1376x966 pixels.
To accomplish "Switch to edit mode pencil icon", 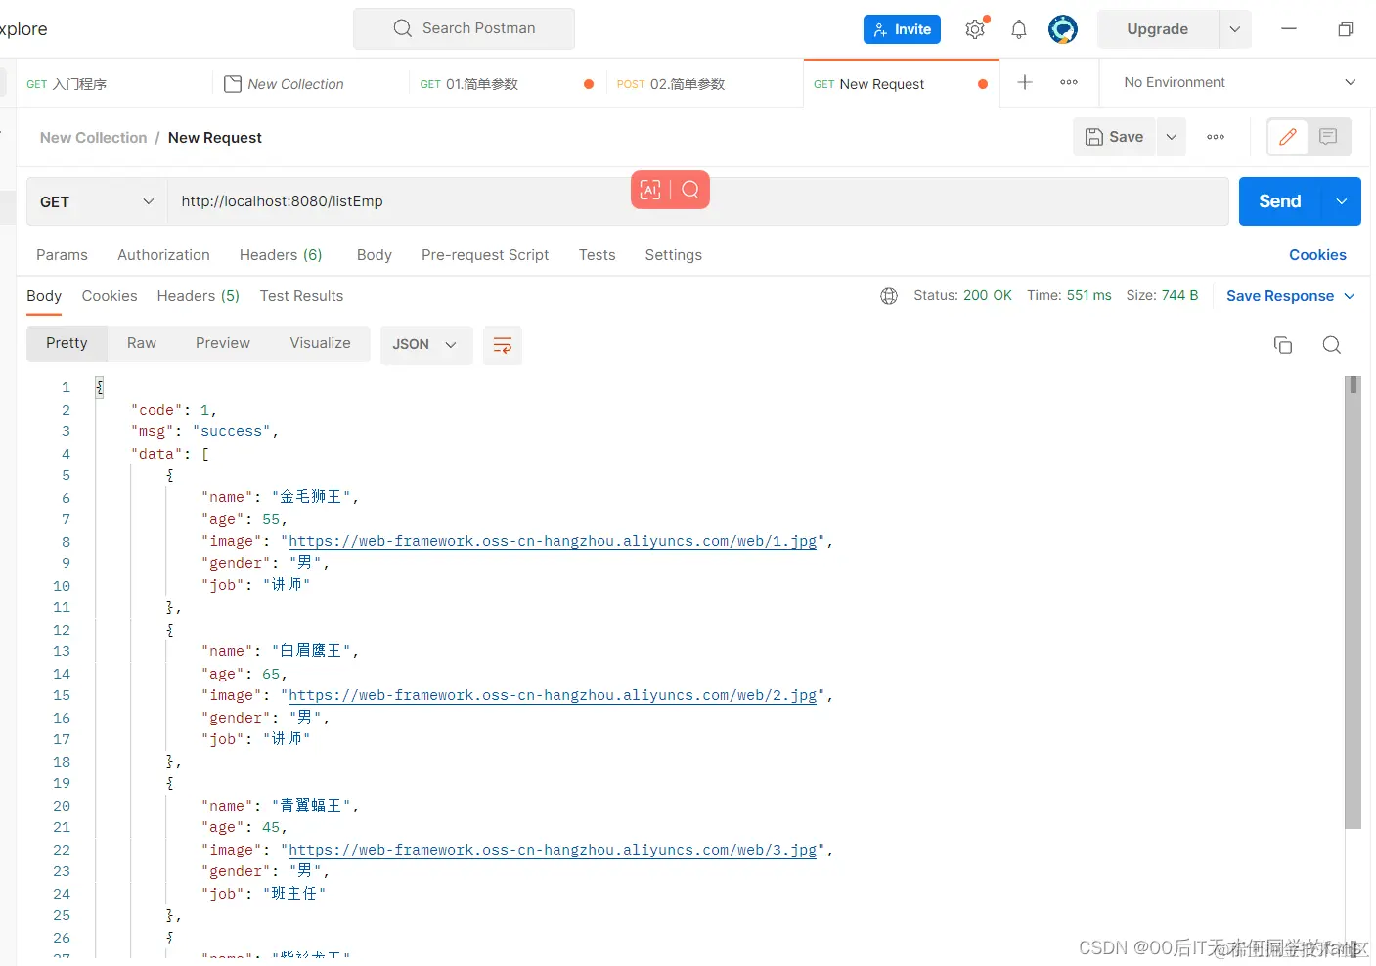I will point(1288,137).
